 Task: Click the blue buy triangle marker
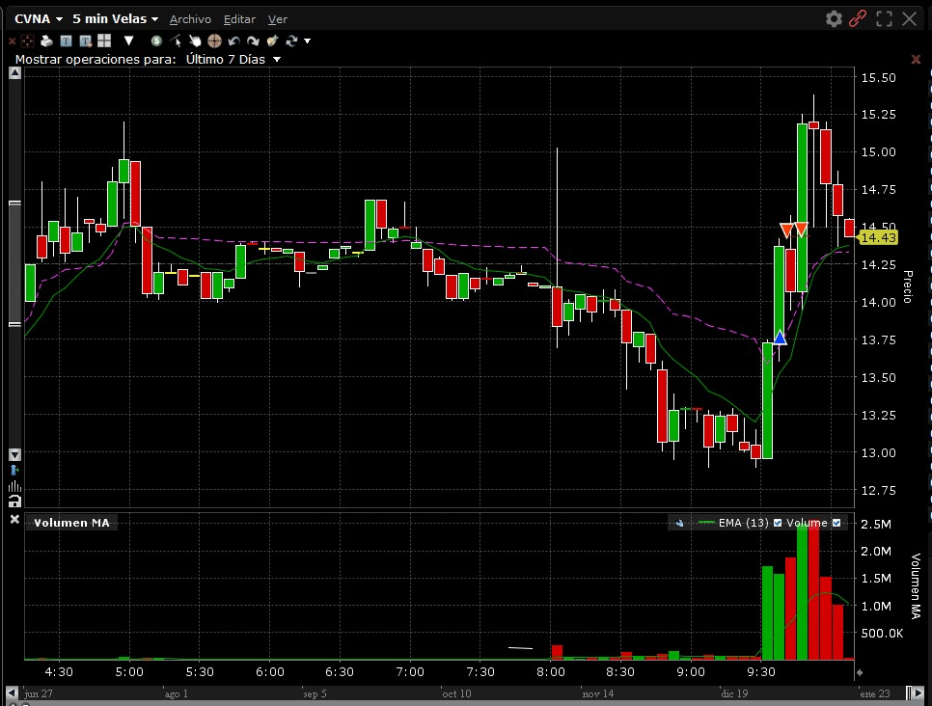[780, 339]
